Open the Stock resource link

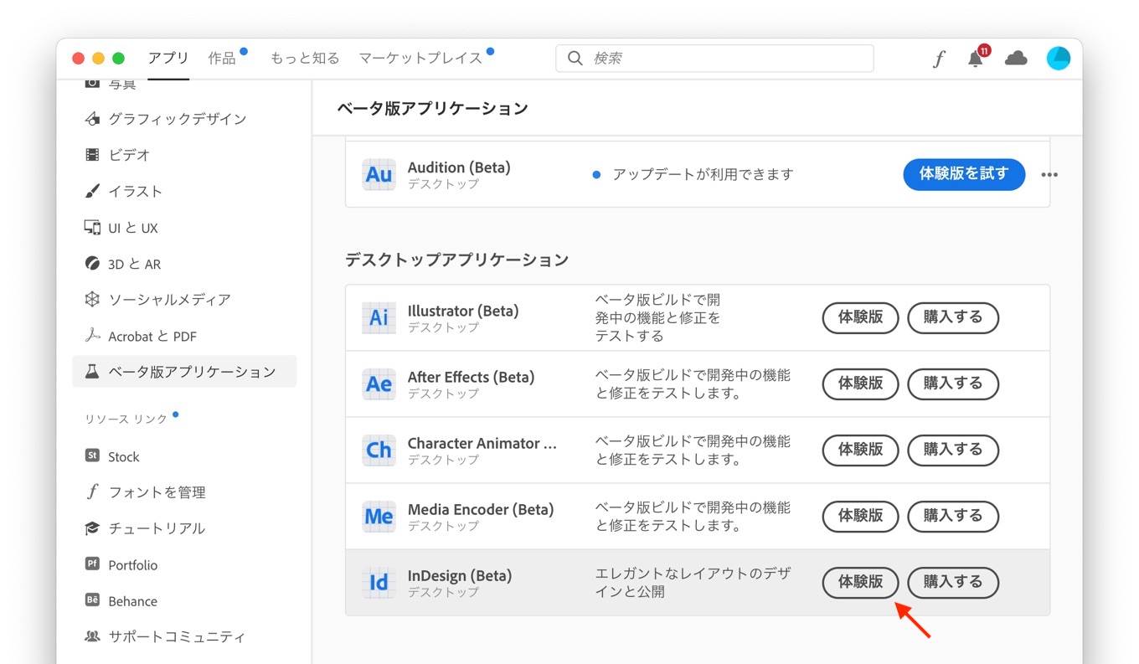(x=124, y=456)
